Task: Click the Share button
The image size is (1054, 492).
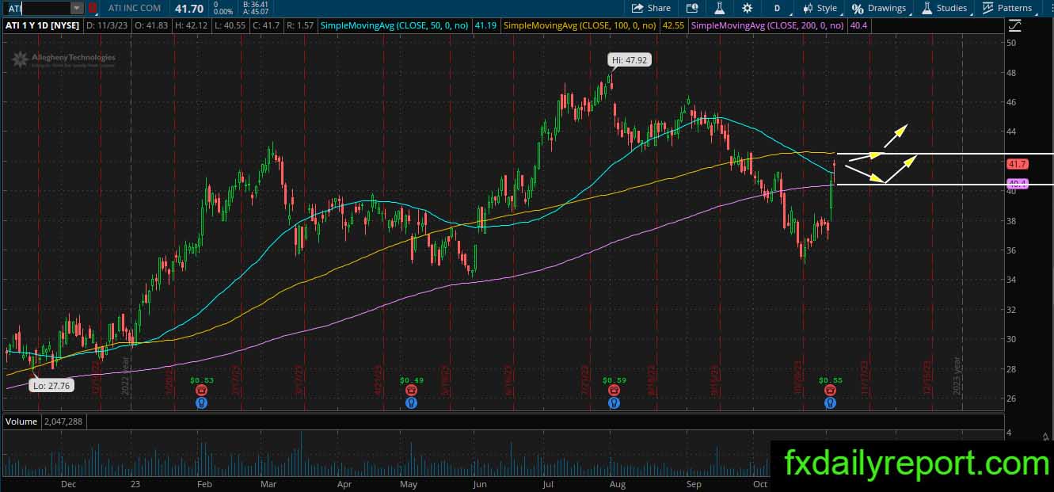Action: [x=650, y=8]
